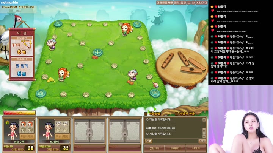Click the score 32 on BJ블리 card

66,148
